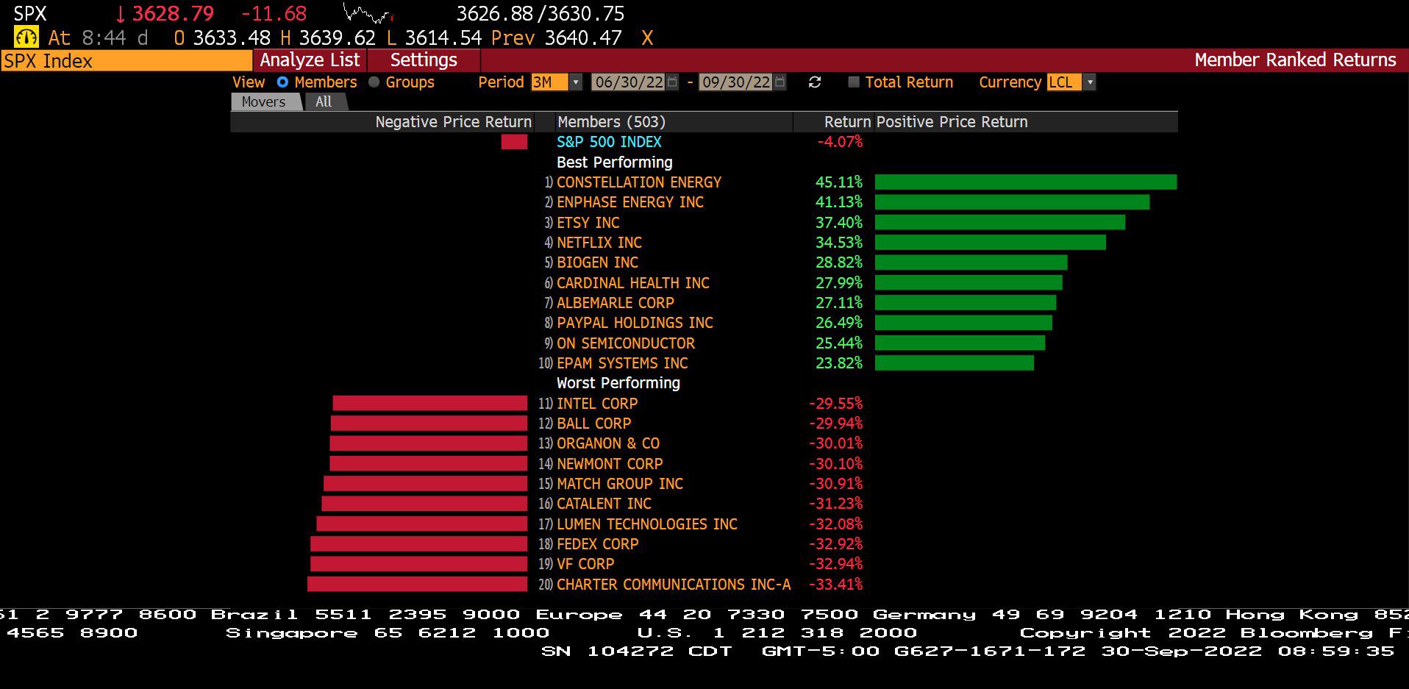Viewport: 1409px width, 689px height.
Task: Open CARDINAL HEALTH INC member row
Action: click(632, 283)
